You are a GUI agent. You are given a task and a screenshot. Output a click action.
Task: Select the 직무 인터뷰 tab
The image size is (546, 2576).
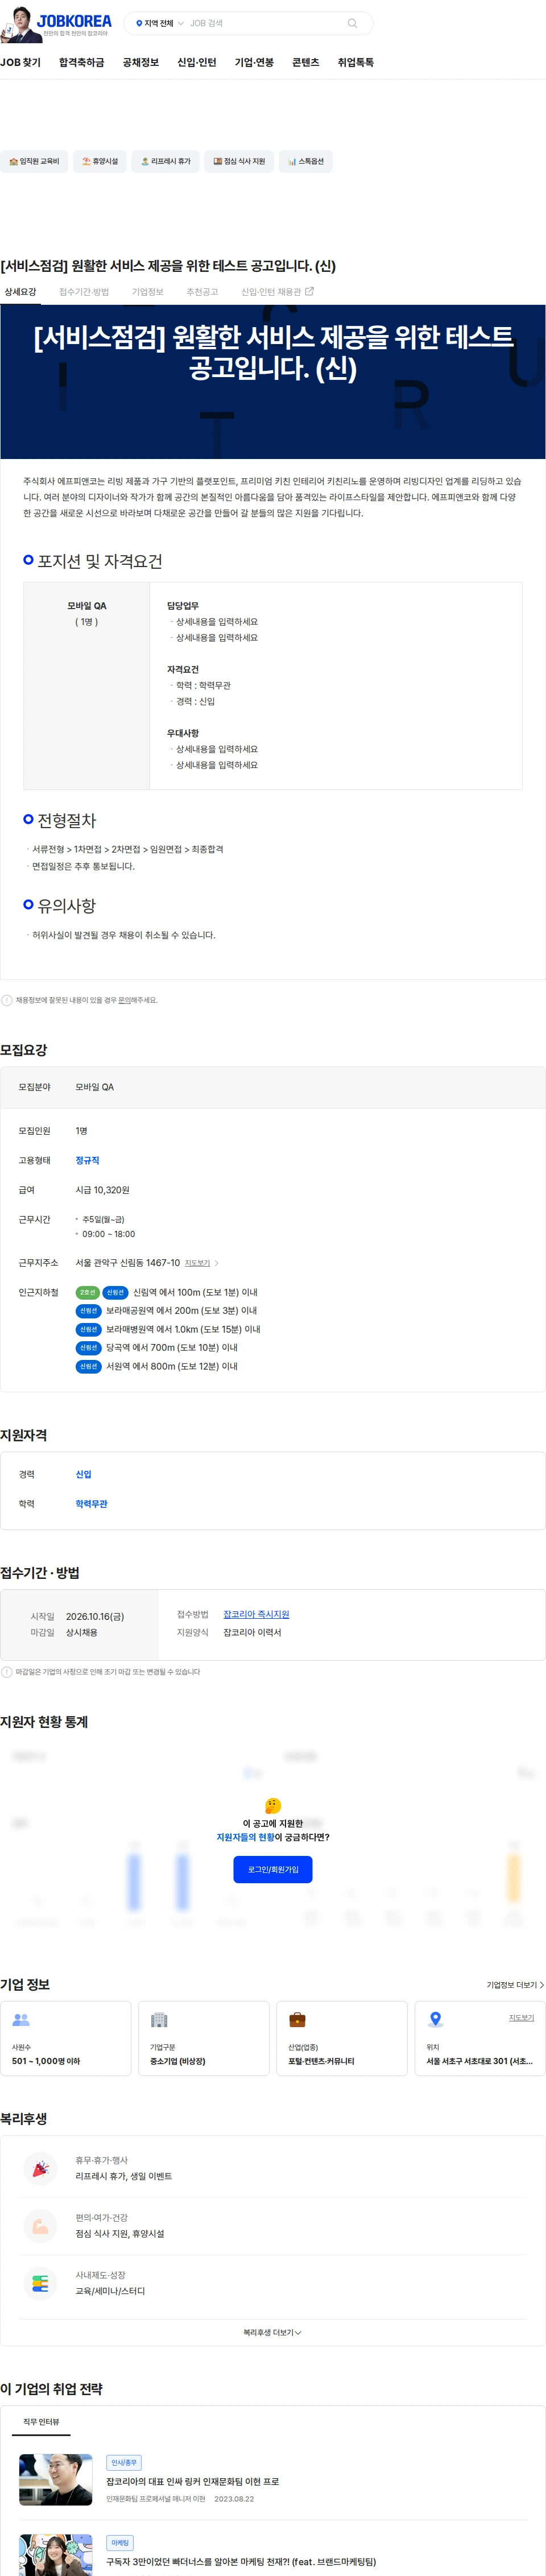(41, 2422)
